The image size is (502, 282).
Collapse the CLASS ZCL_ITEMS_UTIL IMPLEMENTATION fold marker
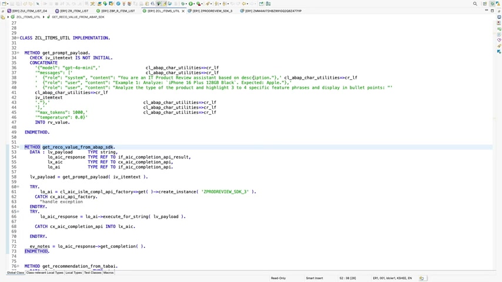18,38
